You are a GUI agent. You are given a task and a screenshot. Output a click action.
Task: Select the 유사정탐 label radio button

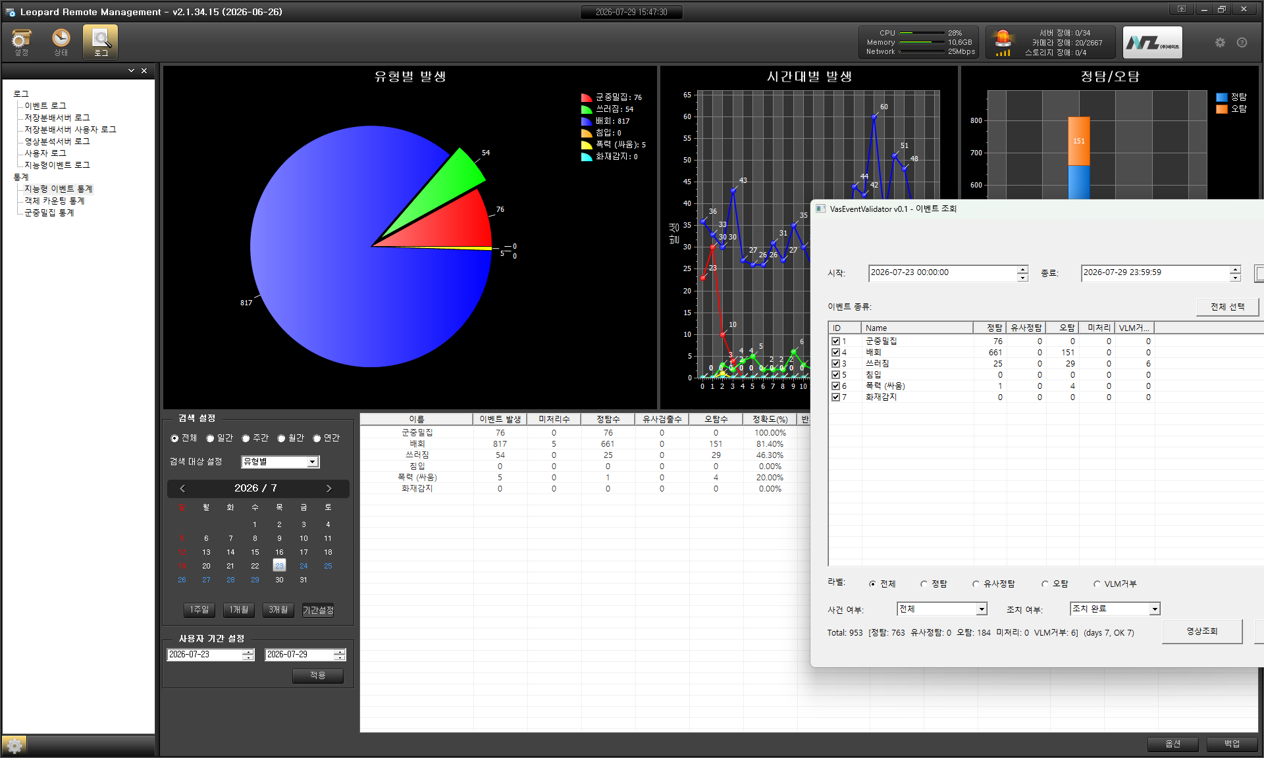point(976,584)
